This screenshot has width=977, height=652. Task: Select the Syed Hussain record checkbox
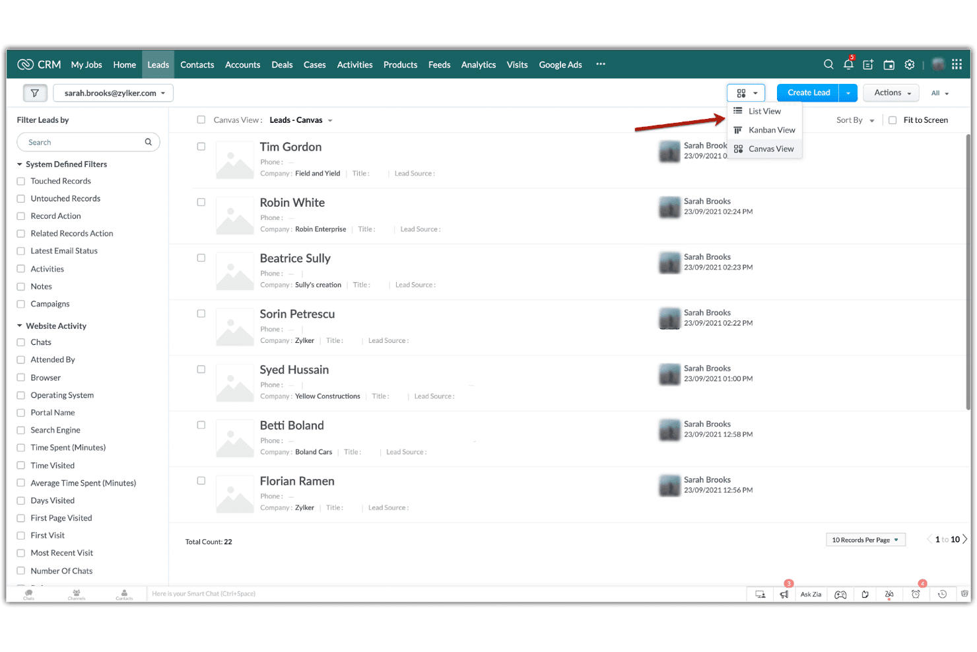[x=201, y=369]
